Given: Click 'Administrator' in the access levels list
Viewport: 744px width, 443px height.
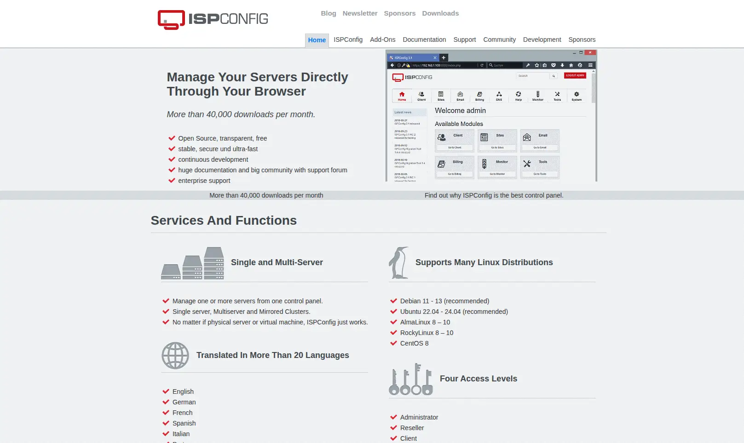Looking at the screenshot, I should (x=419, y=417).
